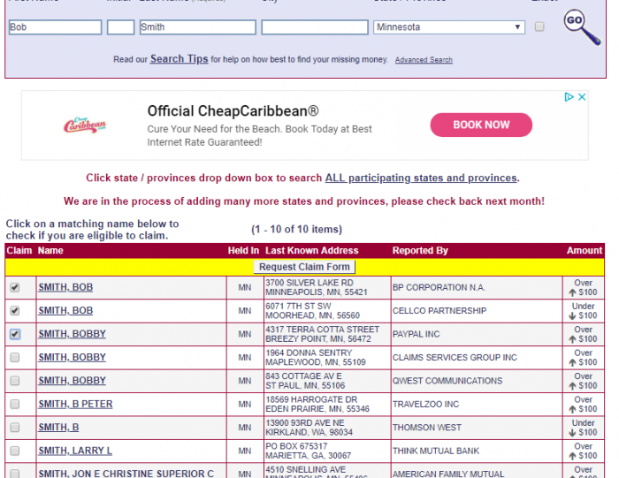The width and height of the screenshot is (619, 478).
Task: Open the SMITH, LARRY L link
Action: point(75,451)
